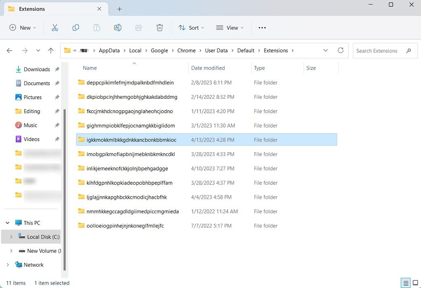Open the See more toolbar menu

(262, 28)
